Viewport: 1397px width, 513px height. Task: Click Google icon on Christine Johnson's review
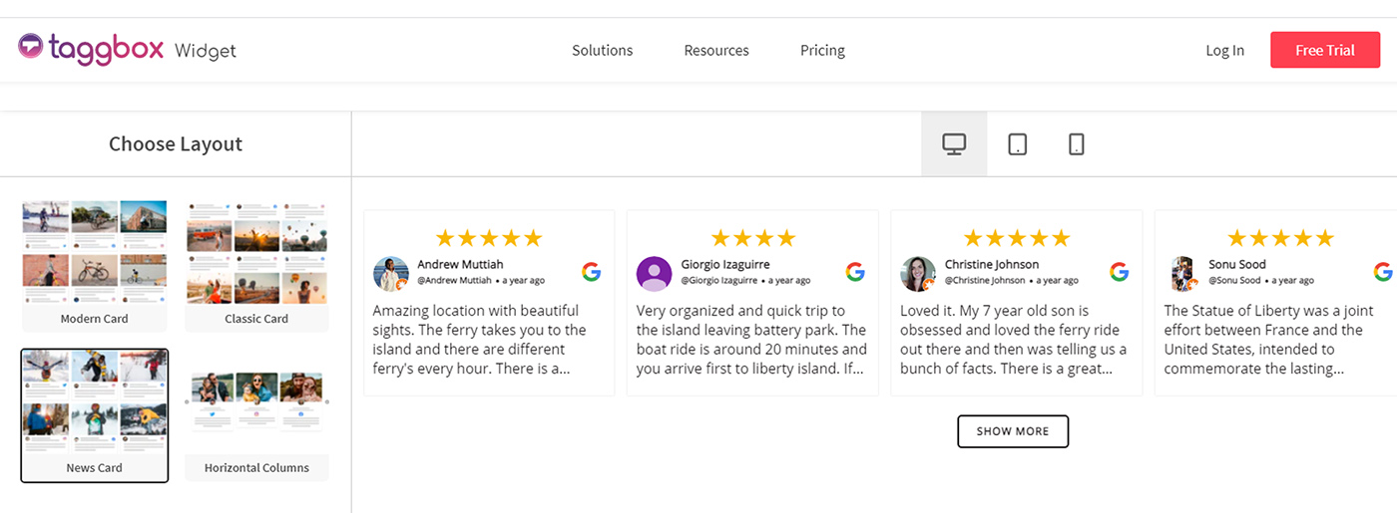[1119, 272]
